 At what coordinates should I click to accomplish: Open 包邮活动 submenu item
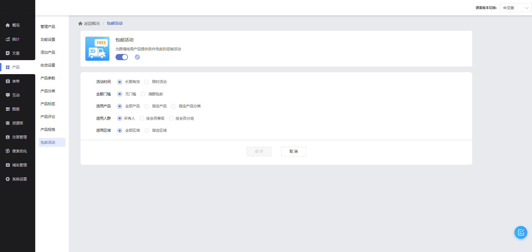(52, 142)
